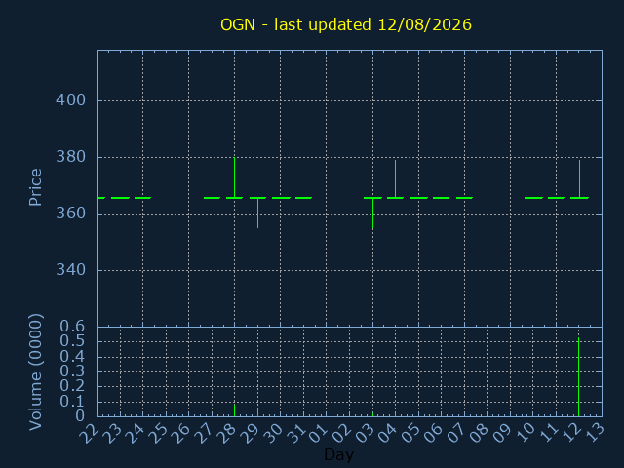Image resolution: width=624 pixels, height=468 pixels.
Task: Click the downward price wick on day 03
Action: coord(372,214)
